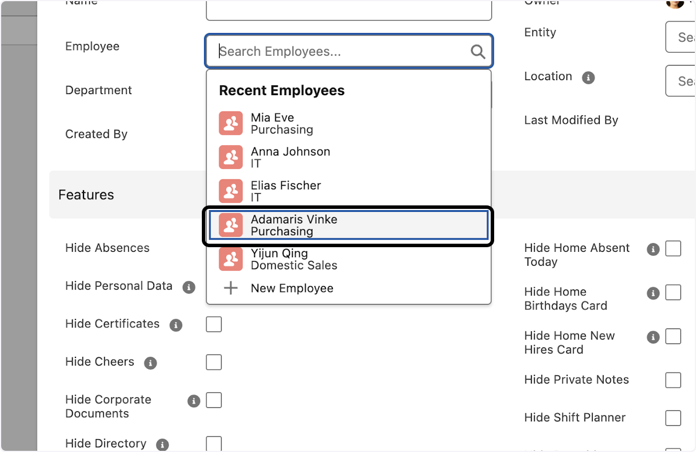Click Mia Eve's employee avatar icon
The image size is (696, 452).
(x=230, y=123)
